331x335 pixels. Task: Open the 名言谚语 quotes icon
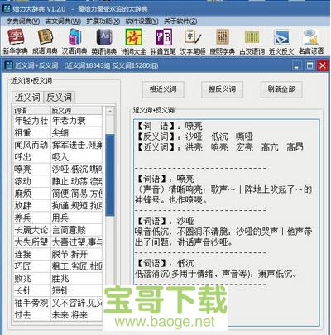(311, 41)
